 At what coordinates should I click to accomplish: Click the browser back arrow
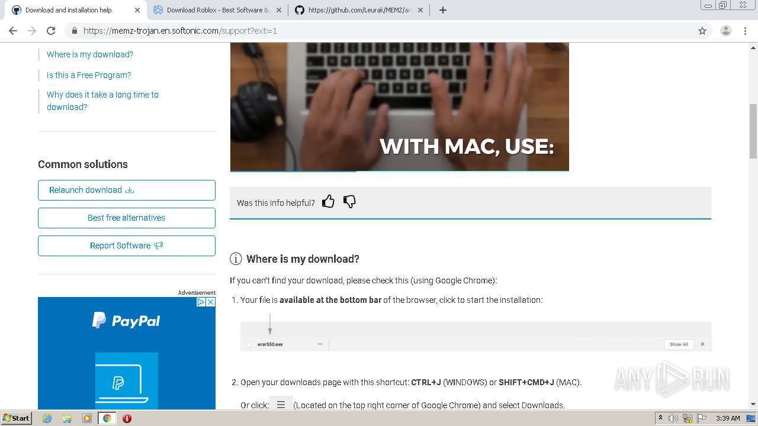click(x=13, y=31)
